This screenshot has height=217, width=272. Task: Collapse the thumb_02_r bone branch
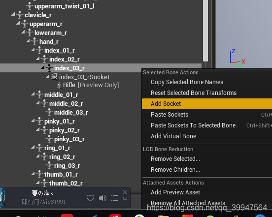pyautogui.click(x=38, y=183)
